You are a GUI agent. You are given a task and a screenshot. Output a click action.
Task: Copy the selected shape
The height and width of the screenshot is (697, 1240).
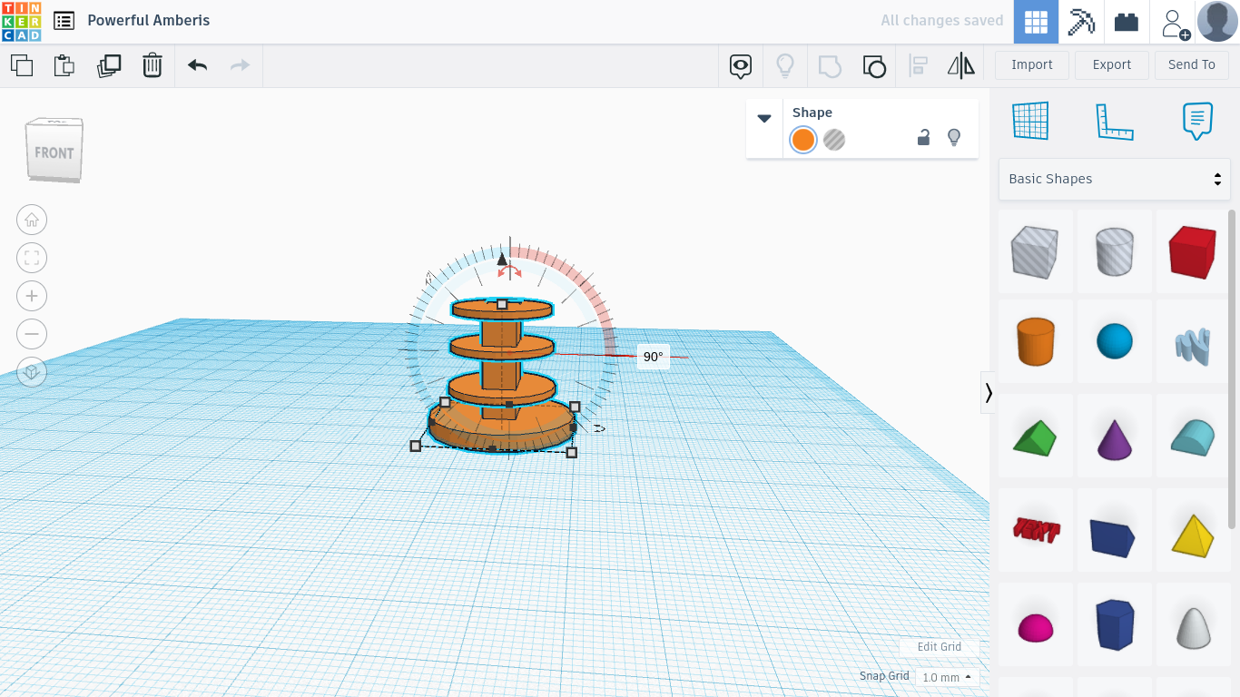[22, 65]
